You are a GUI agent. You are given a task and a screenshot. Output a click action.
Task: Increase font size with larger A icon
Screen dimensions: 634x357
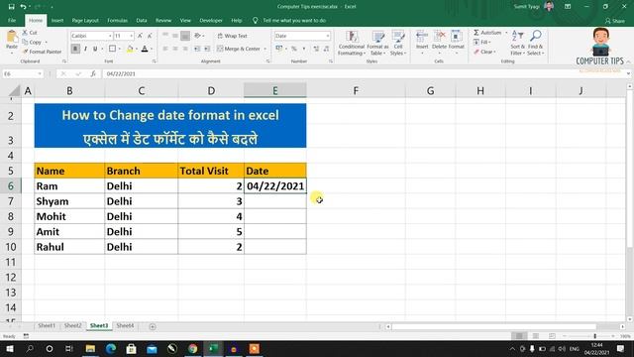click(x=140, y=36)
